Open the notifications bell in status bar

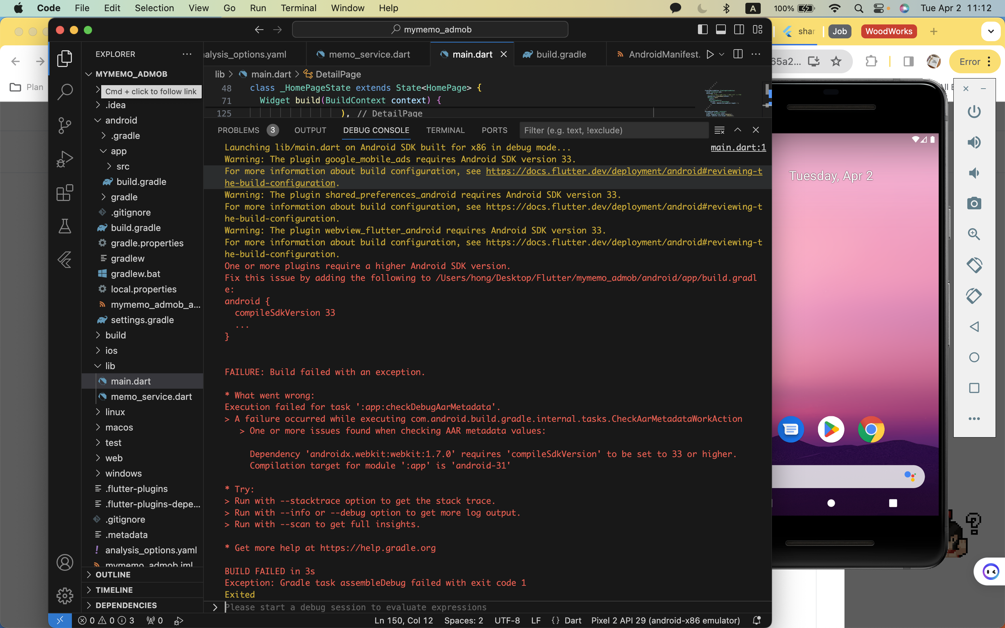(x=757, y=620)
